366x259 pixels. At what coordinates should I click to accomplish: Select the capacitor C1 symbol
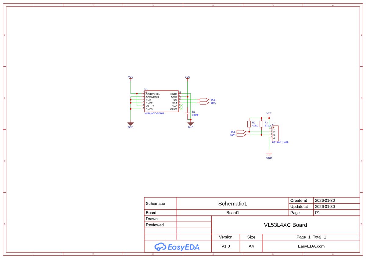pos(188,113)
